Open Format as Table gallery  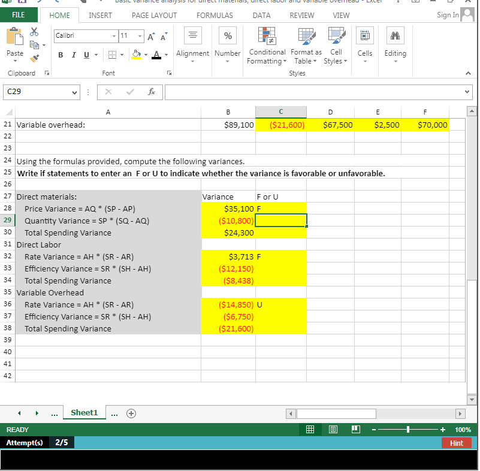(306, 46)
